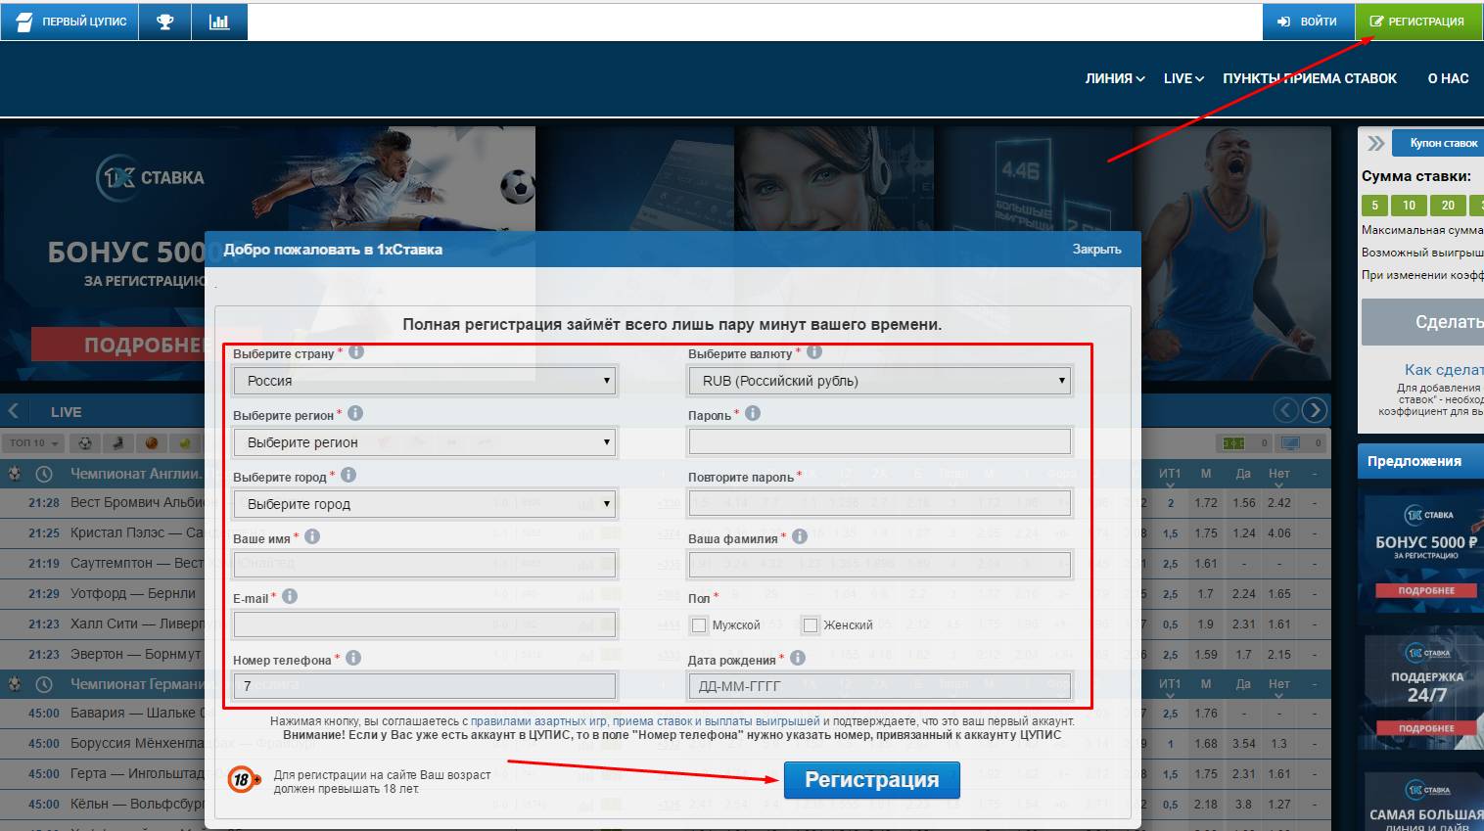Select stake amount 20 button
Viewport: 1484px width, 831px height.
click(1448, 206)
